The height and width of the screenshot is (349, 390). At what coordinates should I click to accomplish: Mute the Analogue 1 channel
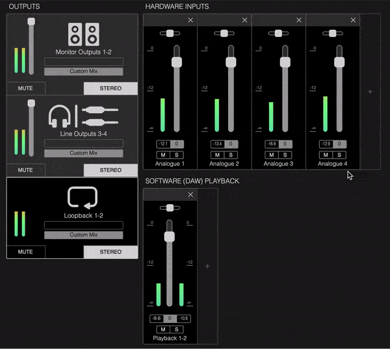[x=163, y=155]
